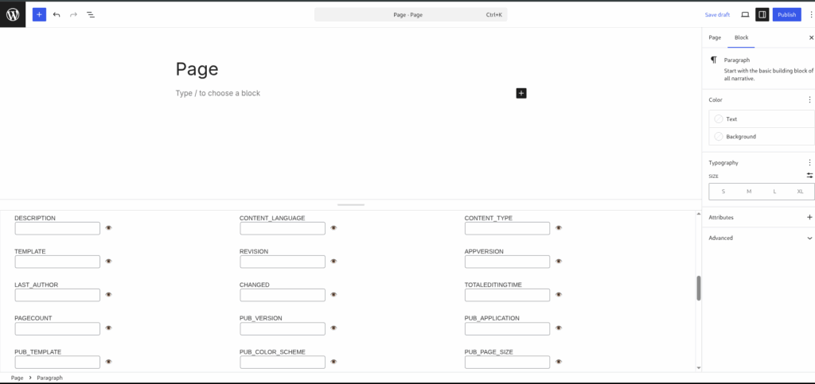Screen dimensions: 815x384
Task: Click the WordPress logo icon
Action: (13, 14)
